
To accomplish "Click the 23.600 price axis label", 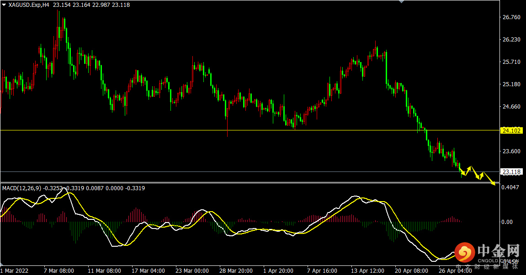I will tap(511, 151).
